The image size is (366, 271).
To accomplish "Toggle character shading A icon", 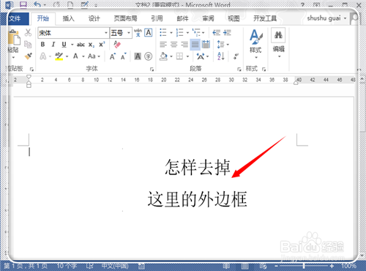I will pos(138,56).
